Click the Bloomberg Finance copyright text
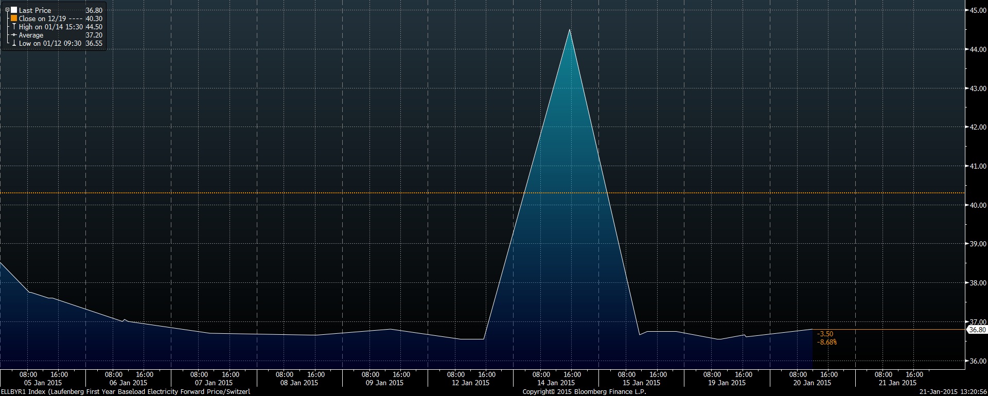Viewport: 988px width, 396px height. tap(584, 392)
